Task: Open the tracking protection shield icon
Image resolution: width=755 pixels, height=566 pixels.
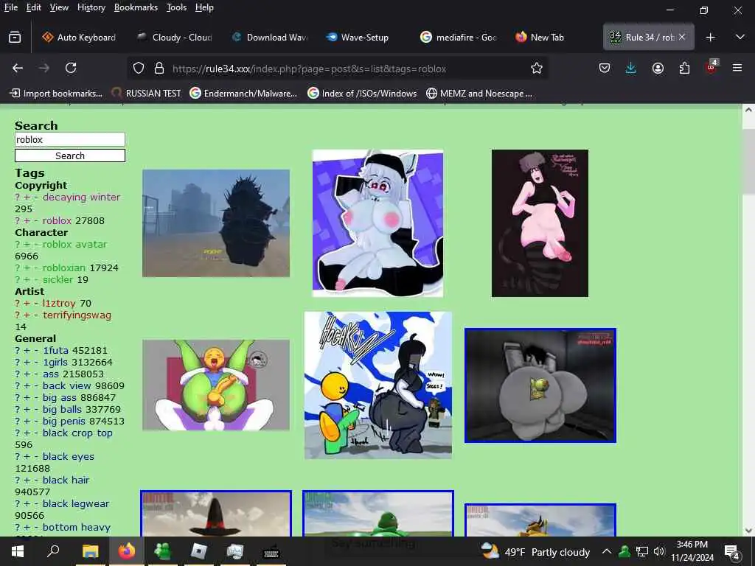Action: (139, 69)
